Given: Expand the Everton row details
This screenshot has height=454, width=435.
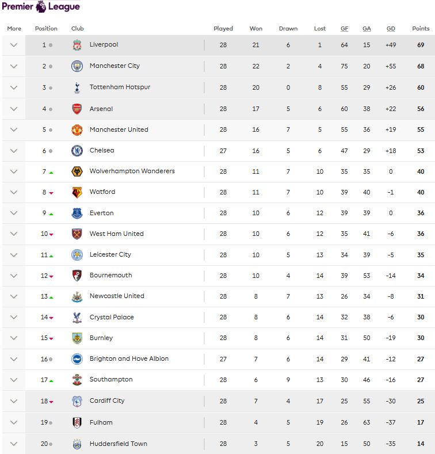Looking at the screenshot, I should click(x=14, y=213).
